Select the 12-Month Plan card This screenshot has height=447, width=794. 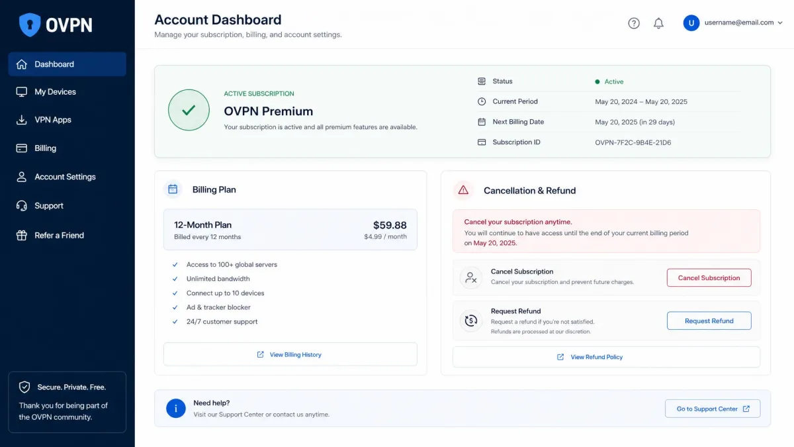pyautogui.click(x=290, y=230)
